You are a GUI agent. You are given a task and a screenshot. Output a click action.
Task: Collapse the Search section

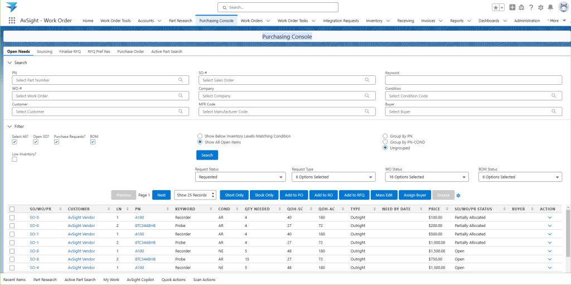[x=10, y=62]
